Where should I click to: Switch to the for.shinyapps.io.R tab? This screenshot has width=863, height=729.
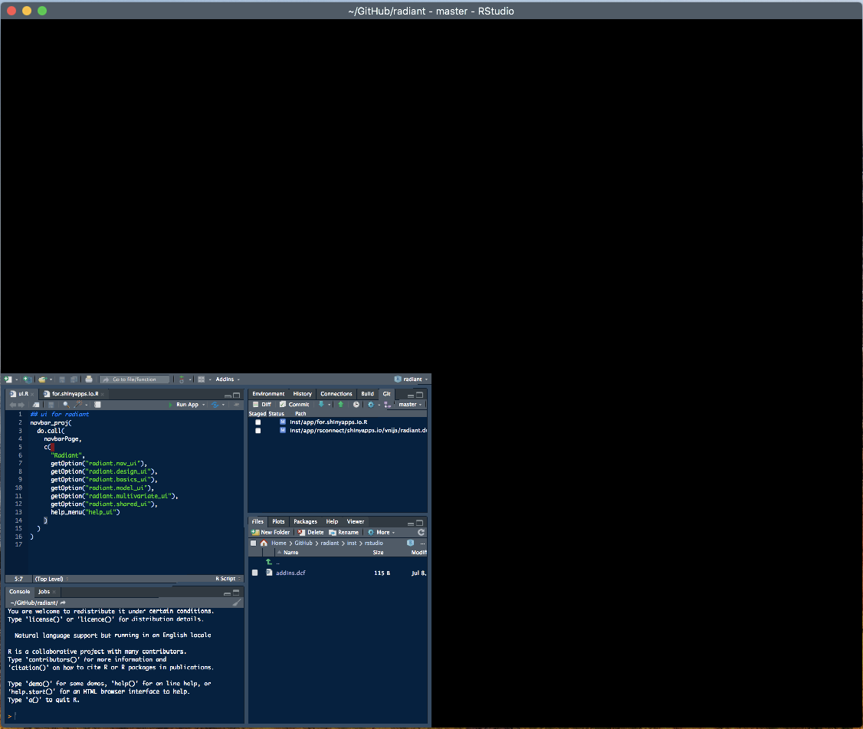pyautogui.click(x=75, y=394)
